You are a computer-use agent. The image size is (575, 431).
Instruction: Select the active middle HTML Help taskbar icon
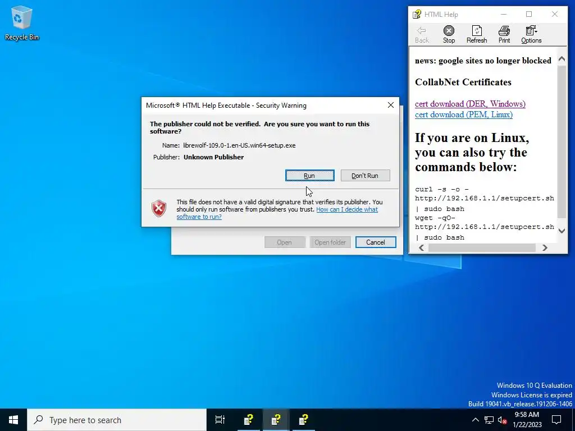click(x=276, y=420)
